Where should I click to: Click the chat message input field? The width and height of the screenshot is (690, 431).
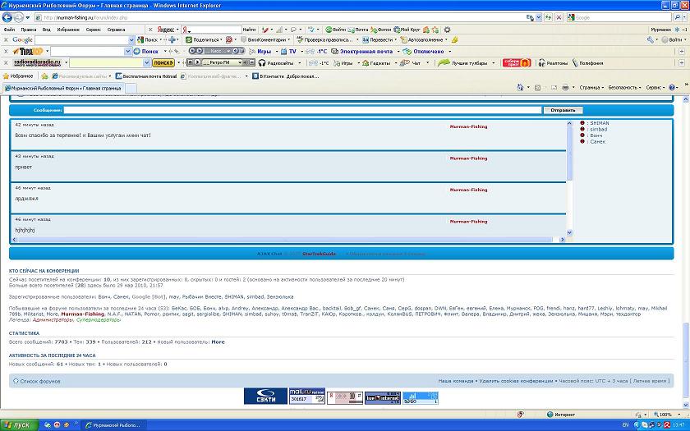pyautogui.click(x=302, y=110)
